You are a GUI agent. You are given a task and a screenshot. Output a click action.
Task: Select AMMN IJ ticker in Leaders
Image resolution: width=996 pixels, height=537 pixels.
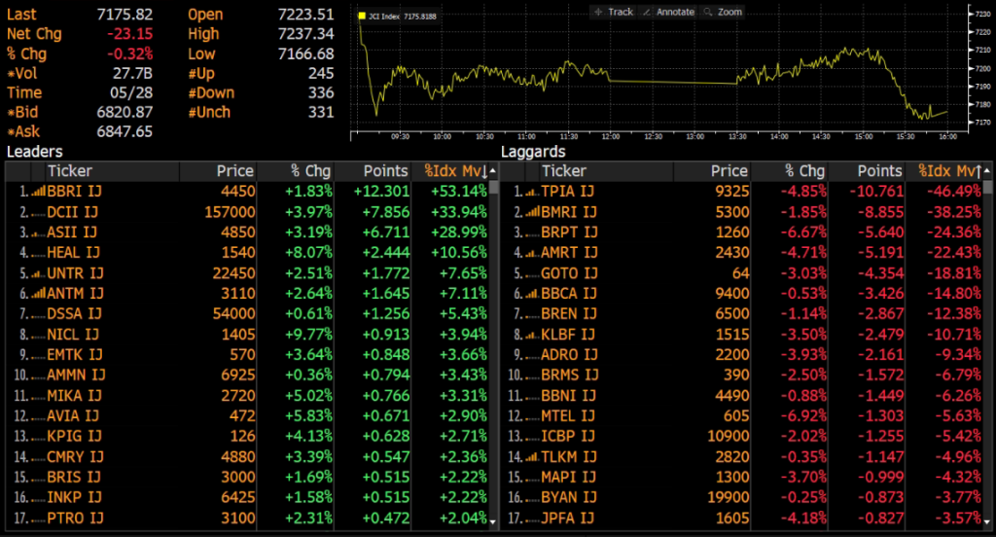(76, 375)
